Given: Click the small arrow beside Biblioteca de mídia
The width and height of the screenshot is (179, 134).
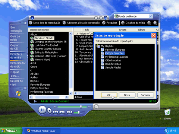Looking at the screenshot, I should click(x=27, y=56).
